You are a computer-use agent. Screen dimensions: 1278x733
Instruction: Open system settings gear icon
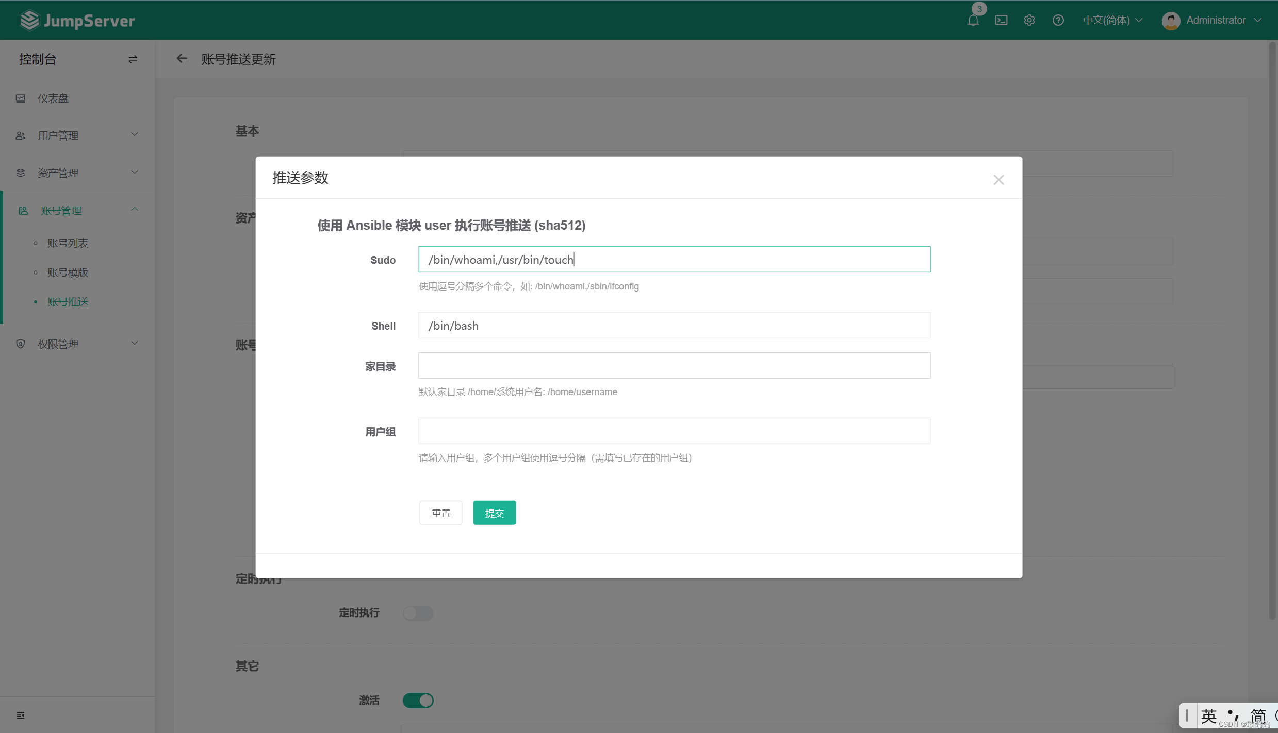click(1029, 21)
